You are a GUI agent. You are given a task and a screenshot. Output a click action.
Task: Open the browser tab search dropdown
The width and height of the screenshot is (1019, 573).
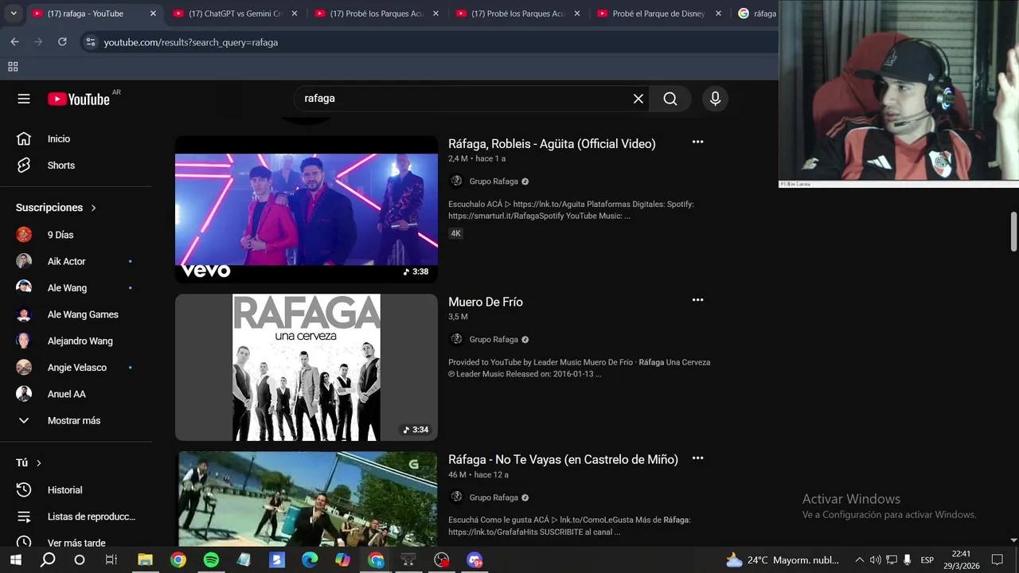tap(14, 14)
